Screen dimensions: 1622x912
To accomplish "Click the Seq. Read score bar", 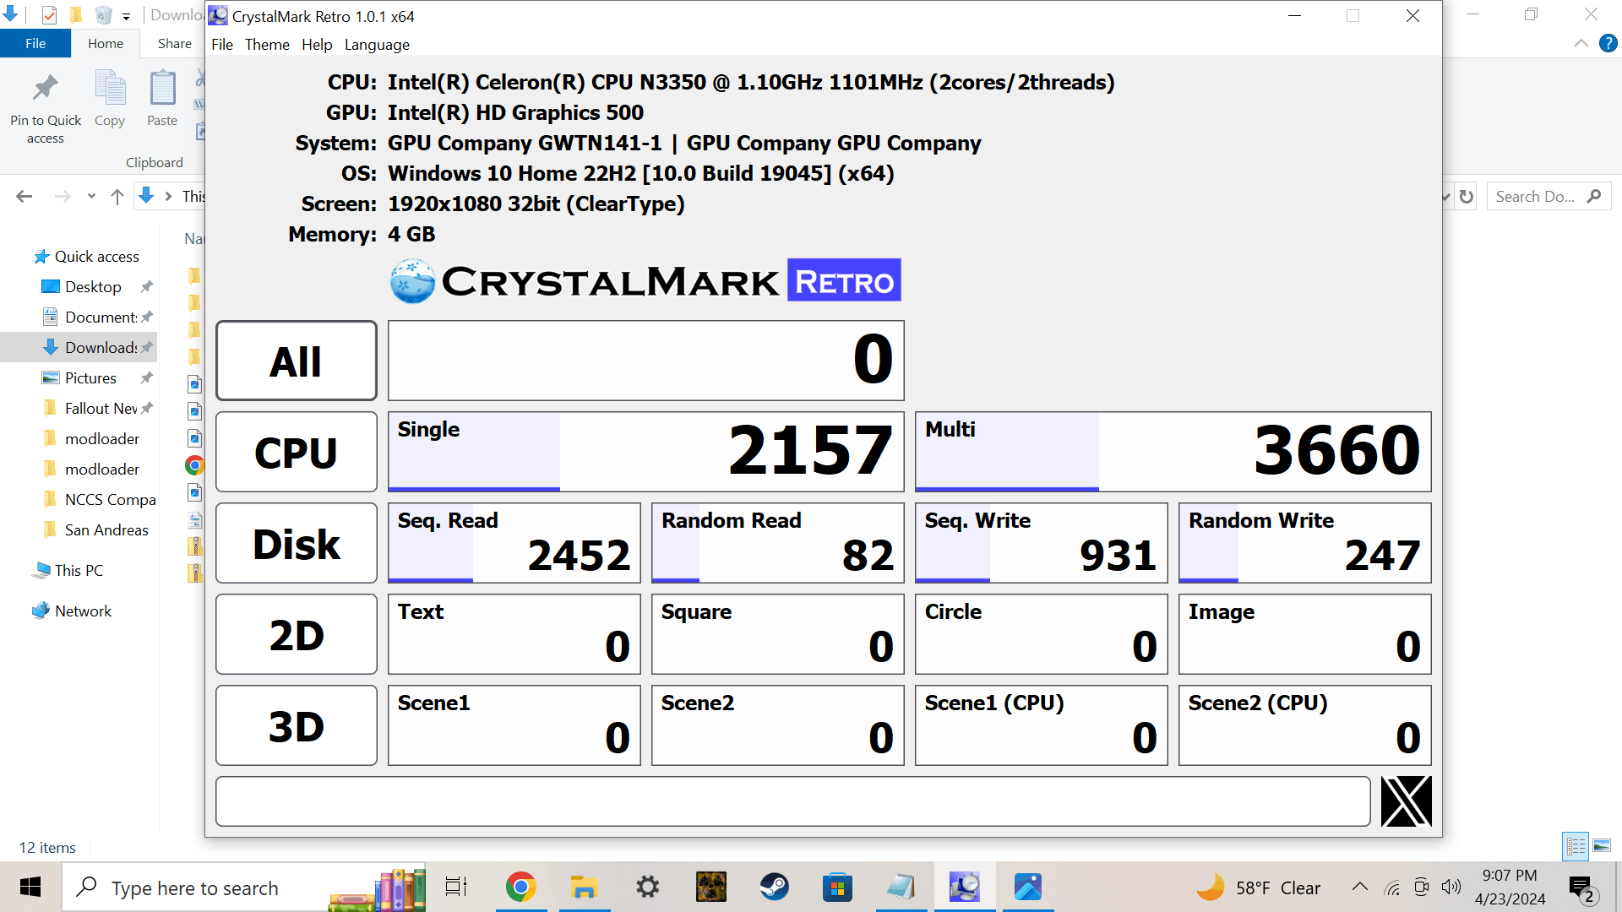I will [514, 543].
